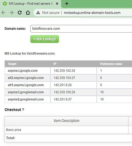
Task: Click the browser back arrow
Action: [x=4, y=13]
